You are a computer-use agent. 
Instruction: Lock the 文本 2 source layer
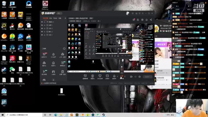(x=44, y=28)
